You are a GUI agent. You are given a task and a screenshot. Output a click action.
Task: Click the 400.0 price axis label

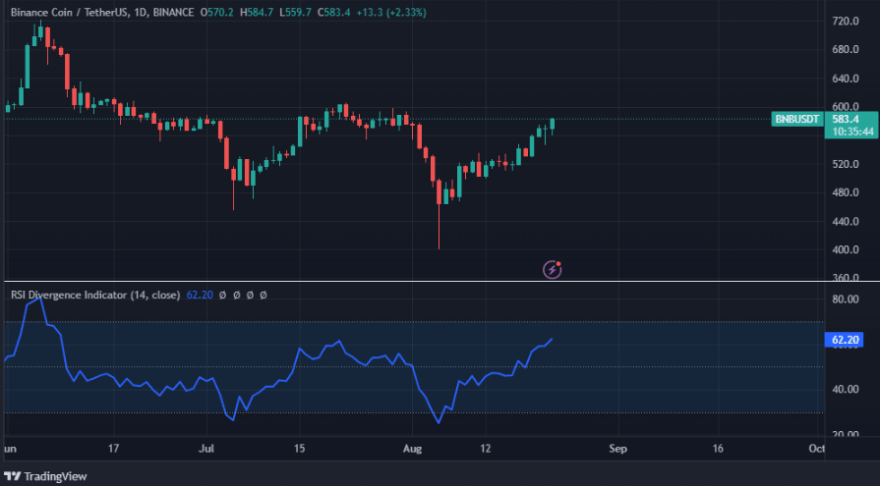(846, 250)
